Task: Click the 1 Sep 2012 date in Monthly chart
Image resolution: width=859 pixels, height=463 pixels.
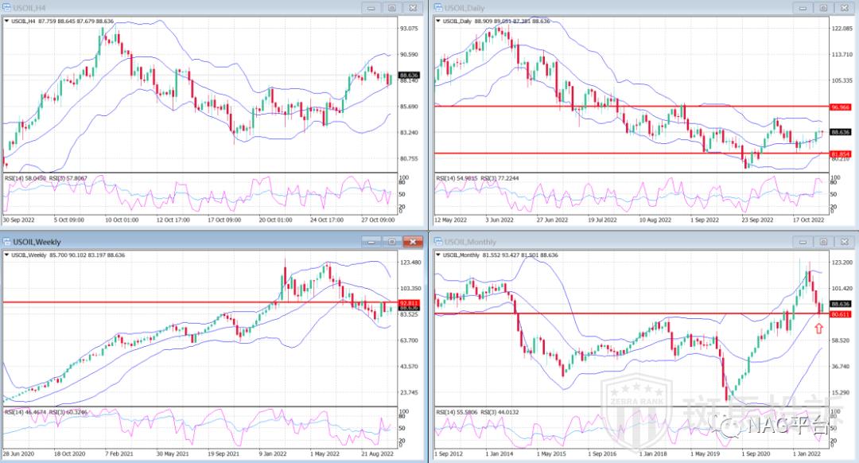Action: click(x=449, y=453)
